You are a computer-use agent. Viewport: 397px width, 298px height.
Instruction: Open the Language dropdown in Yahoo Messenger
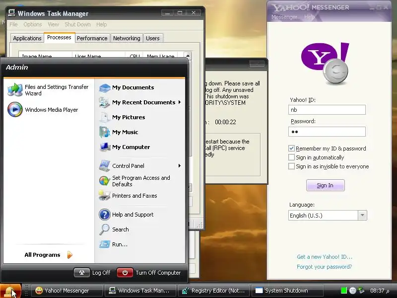(362, 216)
